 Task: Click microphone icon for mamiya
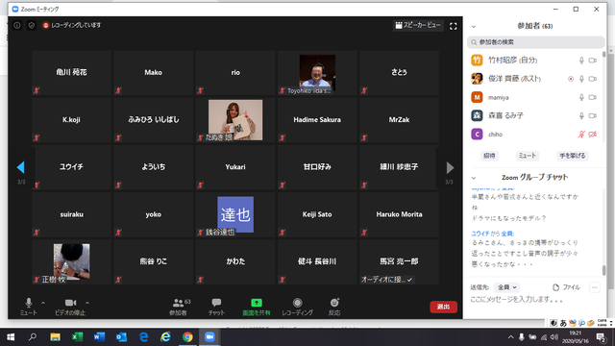pyautogui.click(x=581, y=97)
